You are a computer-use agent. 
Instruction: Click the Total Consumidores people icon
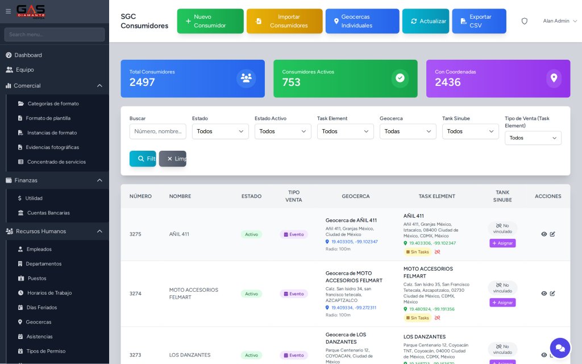tap(246, 78)
